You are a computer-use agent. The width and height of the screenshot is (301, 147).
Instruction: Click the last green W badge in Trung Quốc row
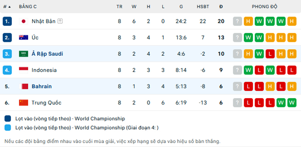click(292, 103)
